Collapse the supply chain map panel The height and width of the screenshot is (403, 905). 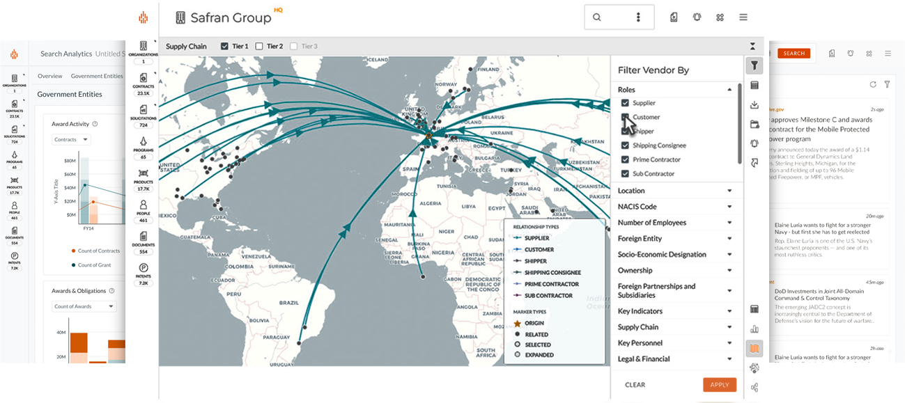tap(752, 47)
